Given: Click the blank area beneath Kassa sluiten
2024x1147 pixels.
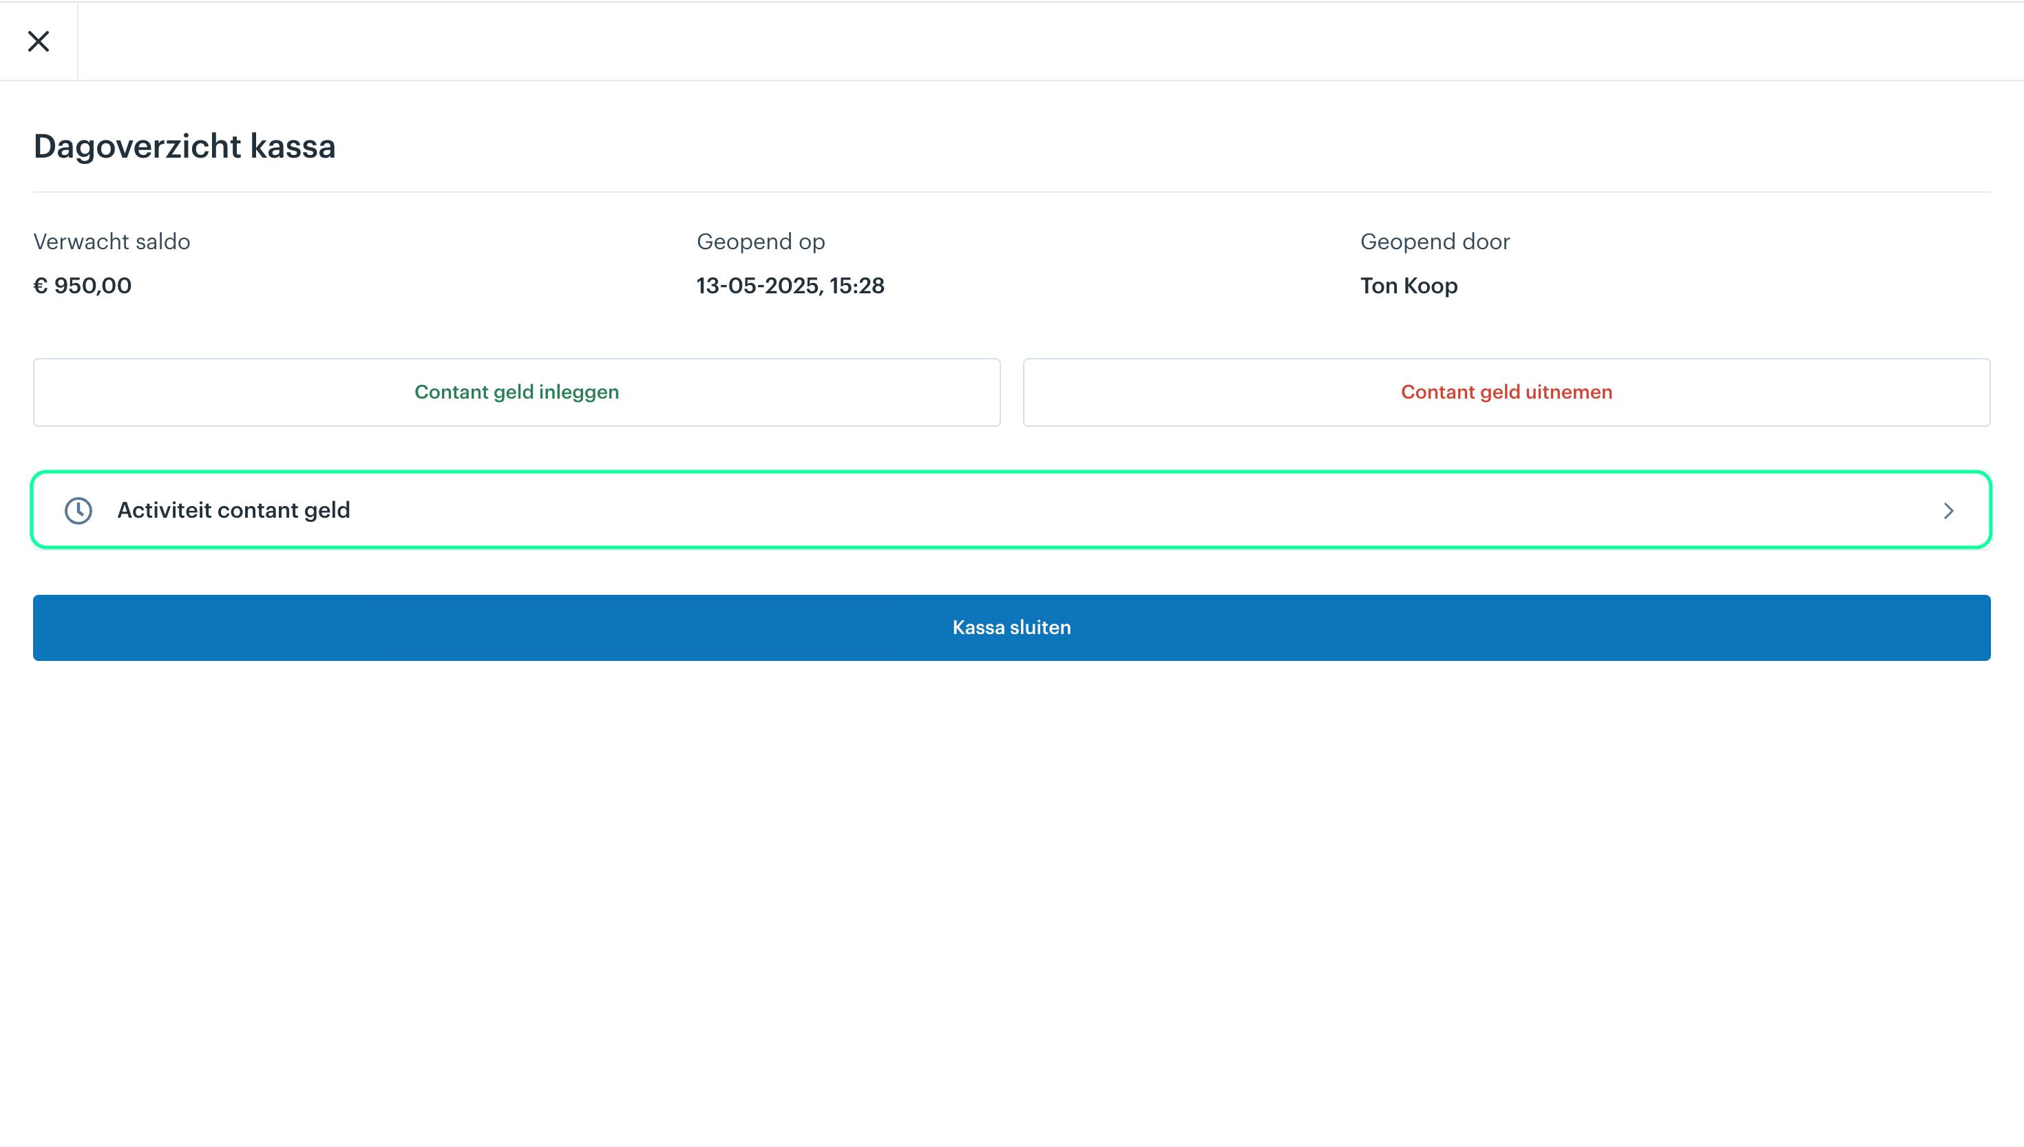Looking at the screenshot, I should 1011,898.
